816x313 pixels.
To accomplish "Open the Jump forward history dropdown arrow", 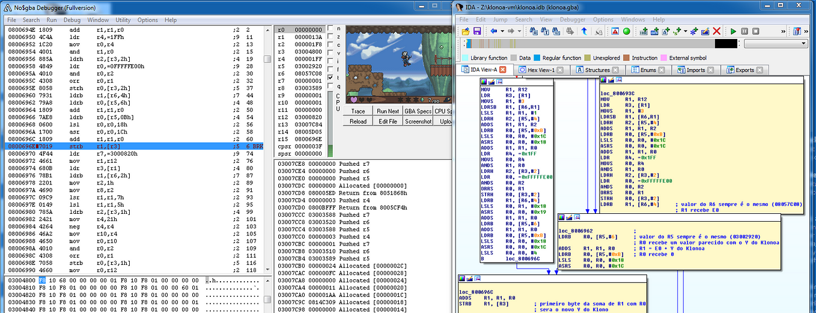I will pos(519,31).
